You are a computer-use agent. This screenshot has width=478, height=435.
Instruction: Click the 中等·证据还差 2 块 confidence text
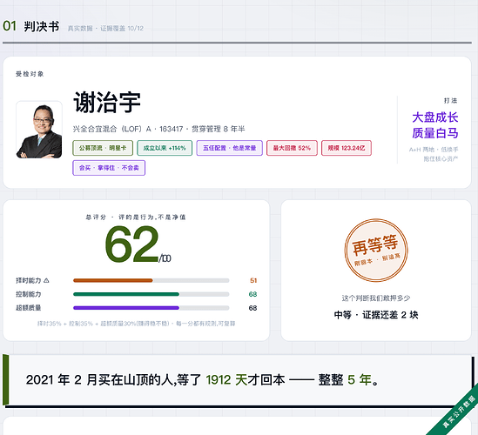[x=376, y=315]
